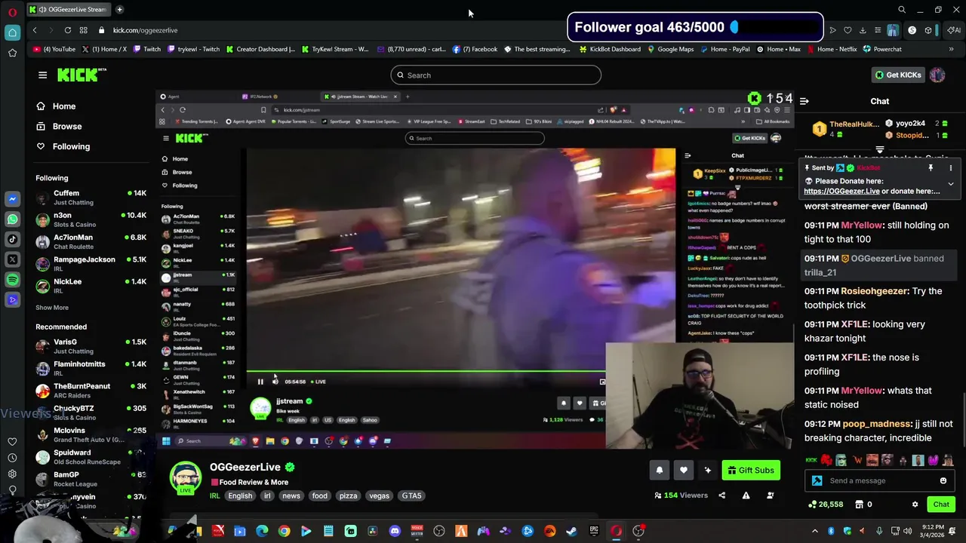Viewport: 966px width, 543px height.
Task: Select the English language tag
Action: tap(240, 495)
